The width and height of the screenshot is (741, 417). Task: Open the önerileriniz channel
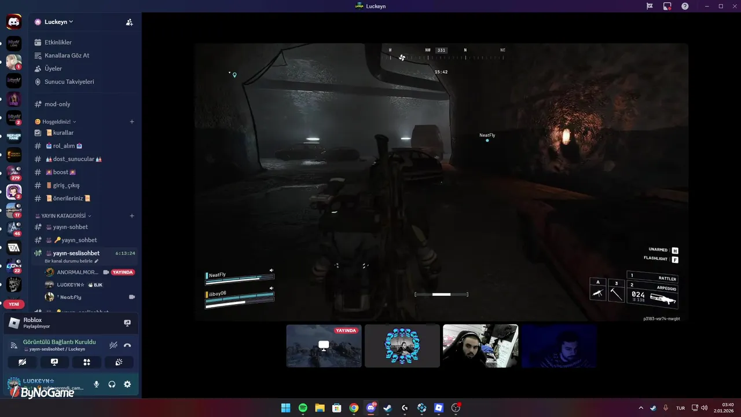[85, 198]
